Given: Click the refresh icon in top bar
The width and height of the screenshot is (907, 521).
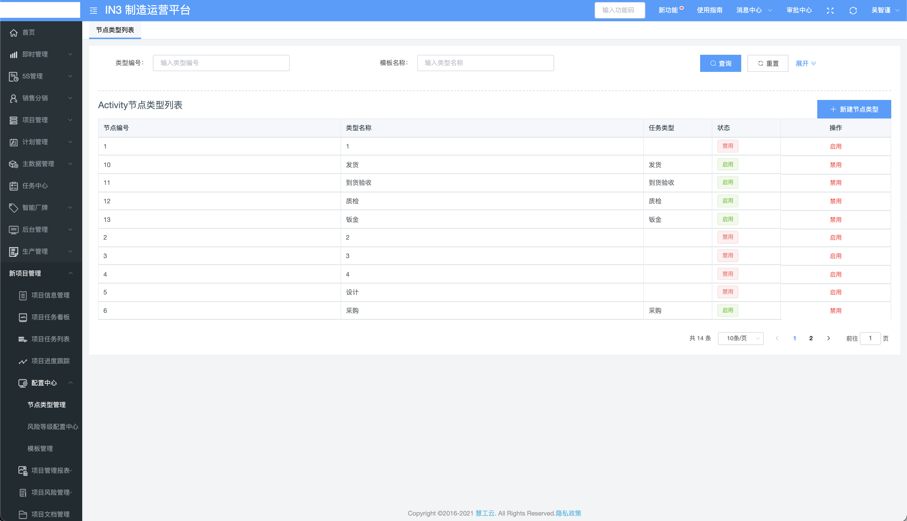Looking at the screenshot, I should point(853,10).
